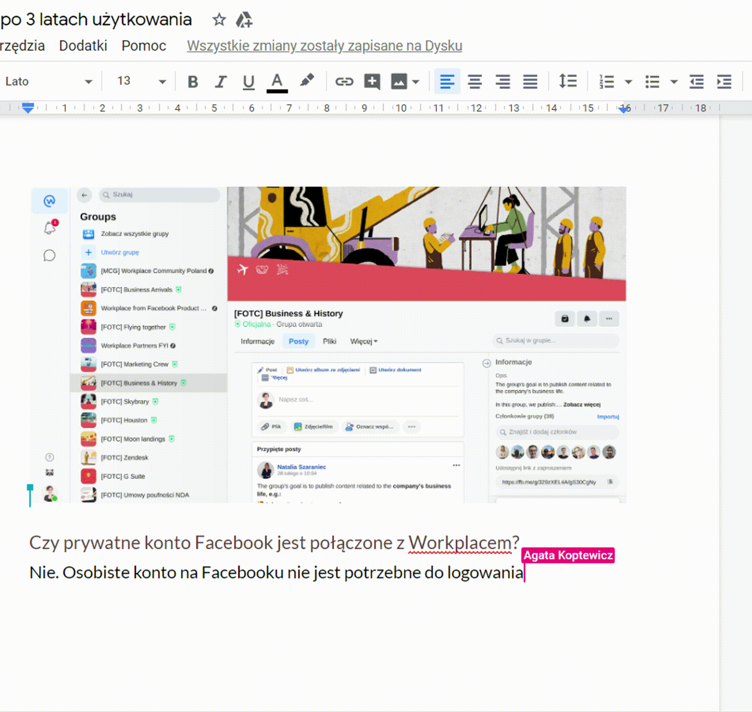Expand numbered list style dropdown
The image size is (752, 712).
click(x=628, y=82)
